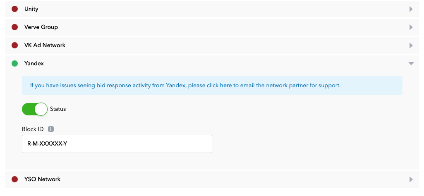
Task: Click the Yandex section header label
Action: click(34, 64)
